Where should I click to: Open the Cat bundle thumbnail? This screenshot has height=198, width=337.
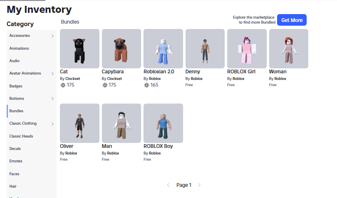click(x=79, y=48)
